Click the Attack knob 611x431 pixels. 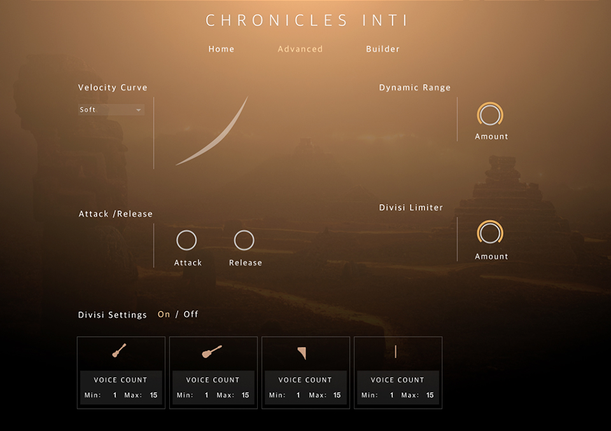tap(186, 240)
